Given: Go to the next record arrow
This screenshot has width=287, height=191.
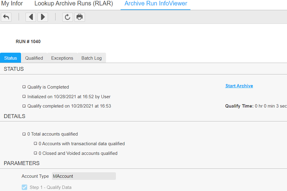Looking at the screenshot, I should tap(43, 17).
